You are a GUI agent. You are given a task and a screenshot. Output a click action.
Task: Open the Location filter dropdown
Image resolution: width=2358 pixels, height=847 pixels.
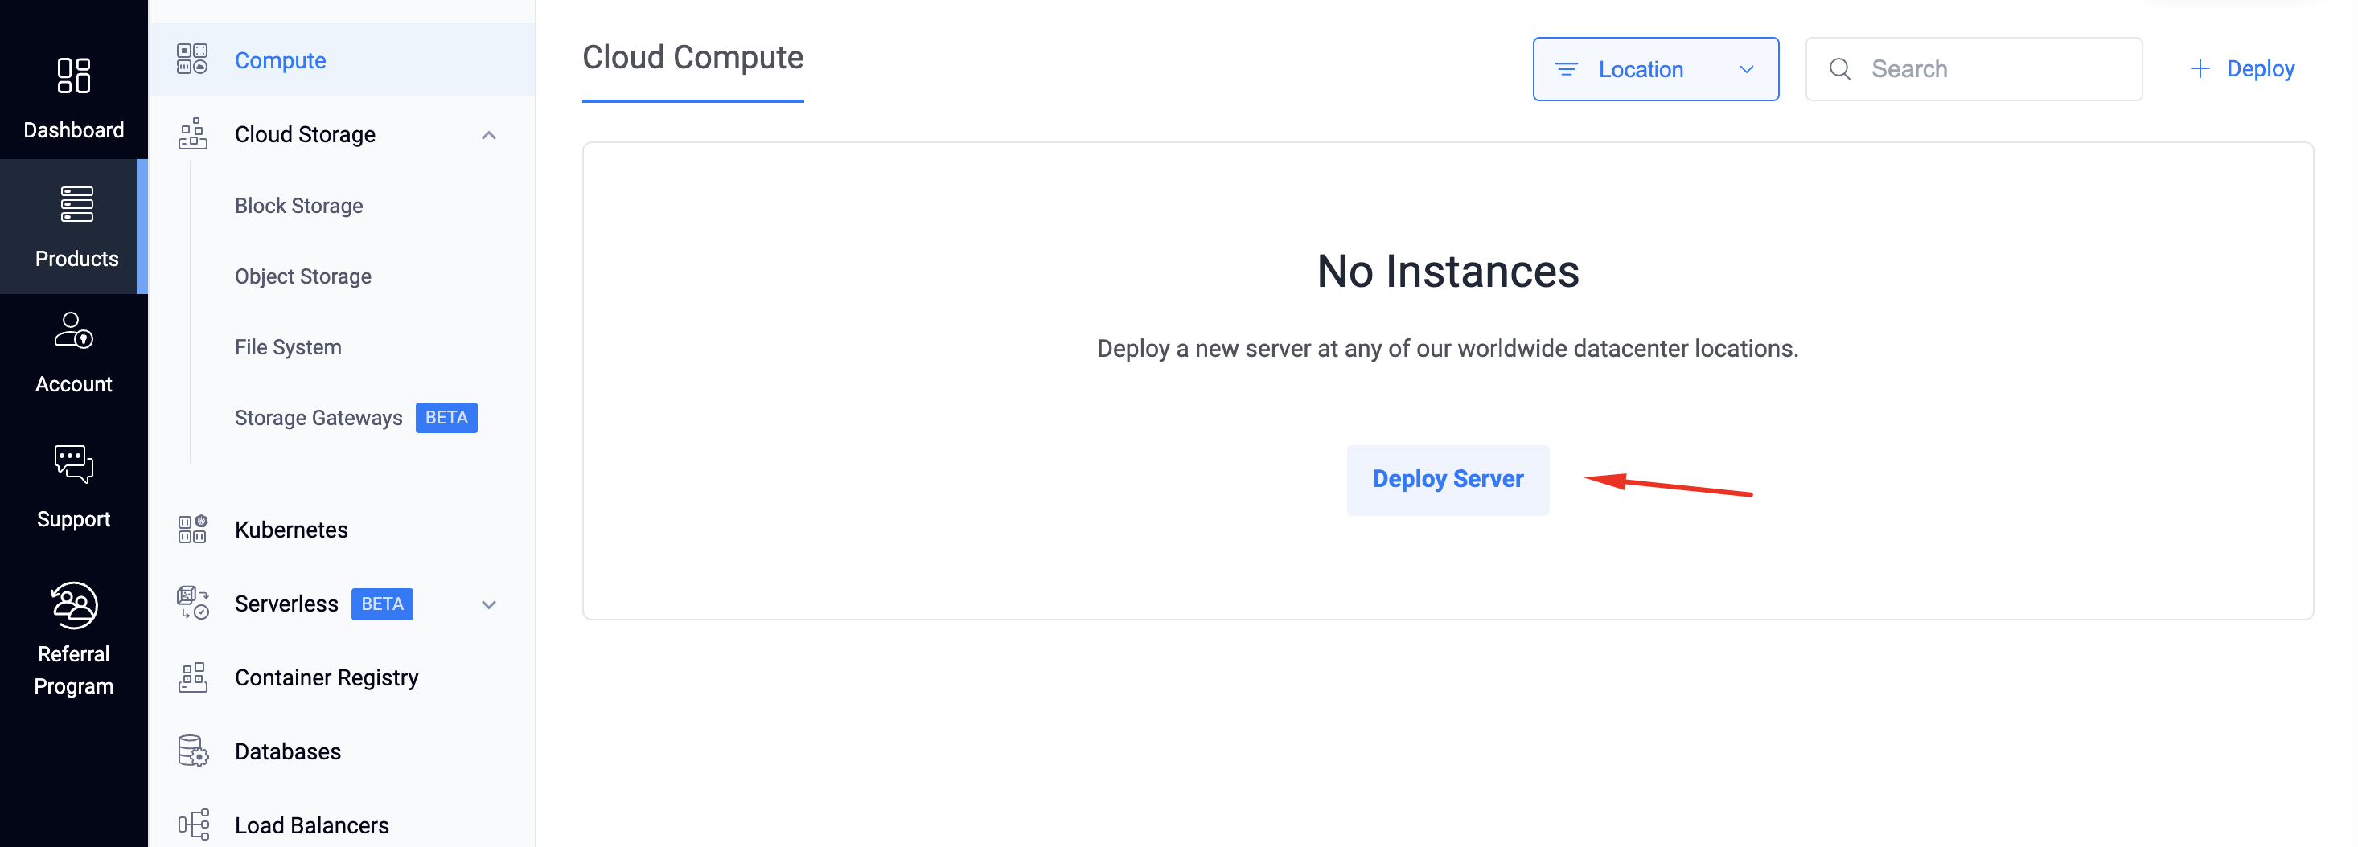[x=1655, y=70]
